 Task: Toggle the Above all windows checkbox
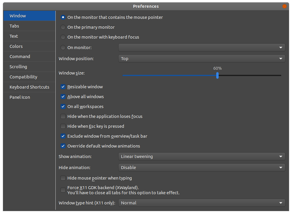63,97
